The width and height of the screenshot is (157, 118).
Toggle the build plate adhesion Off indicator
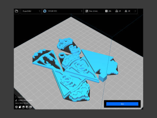coord(127,11)
